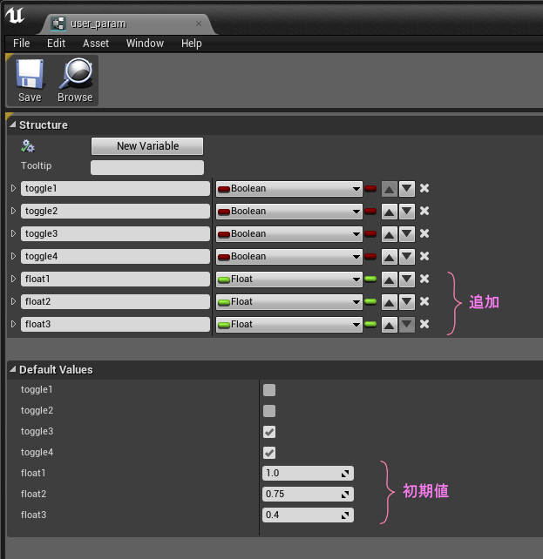
Task: Click the float1 default value 1.0 field
Action: click(x=308, y=474)
